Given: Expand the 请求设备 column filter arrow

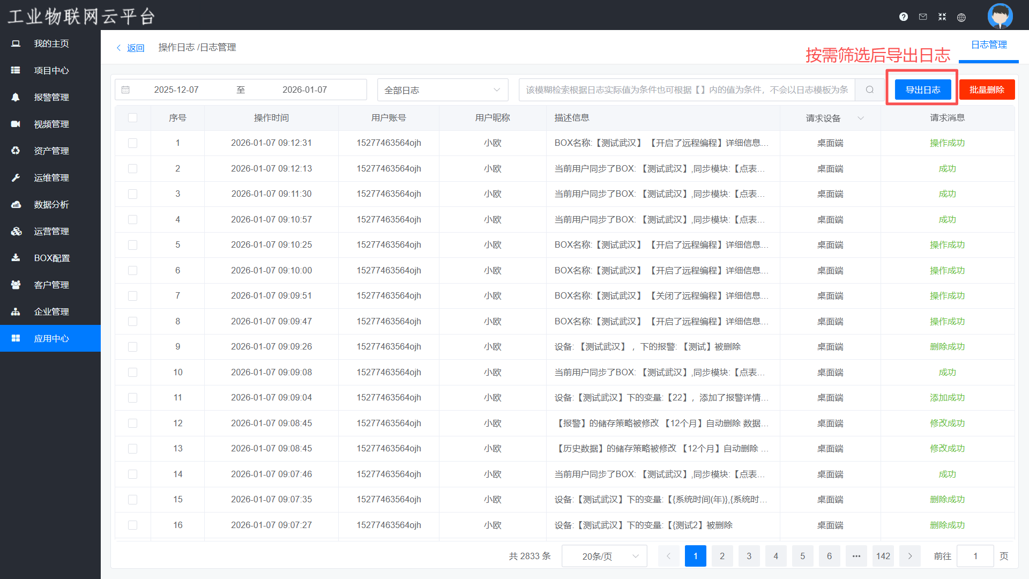Looking at the screenshot, I should pyautogui.click(x=861, y=118).
